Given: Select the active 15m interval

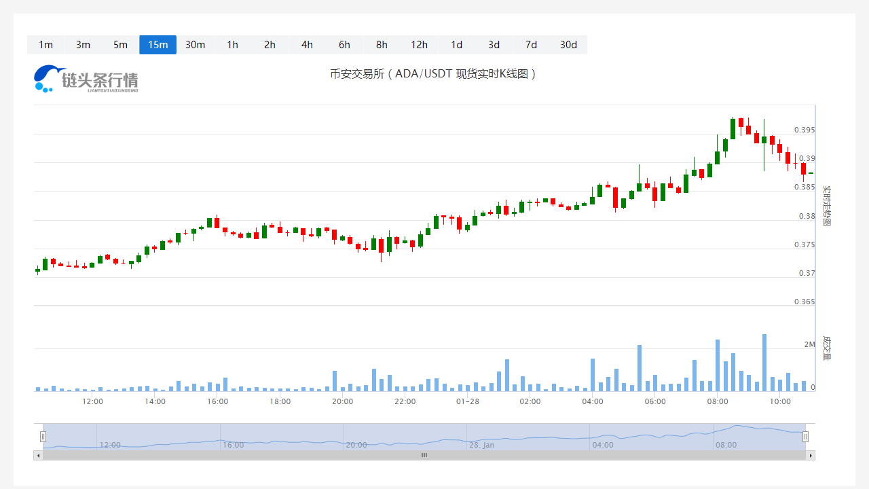Looking at the screenshot, I should click(x=158, y=45).
